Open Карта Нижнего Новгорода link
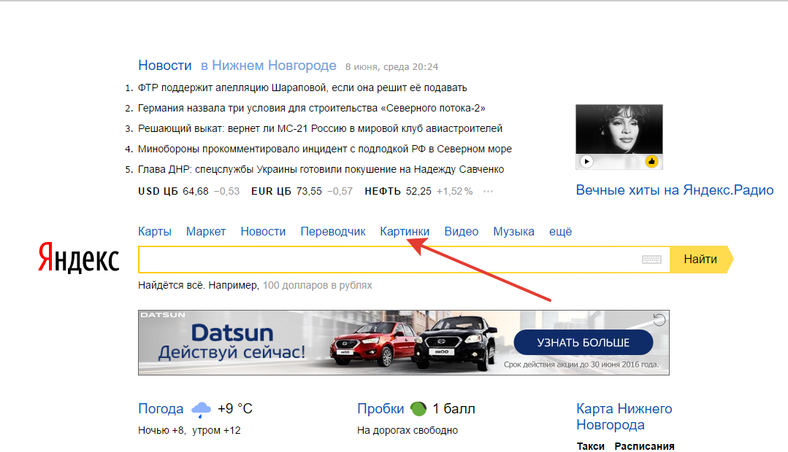The width and height of the screenshot is (788, 452). click(x=624, y=416)
